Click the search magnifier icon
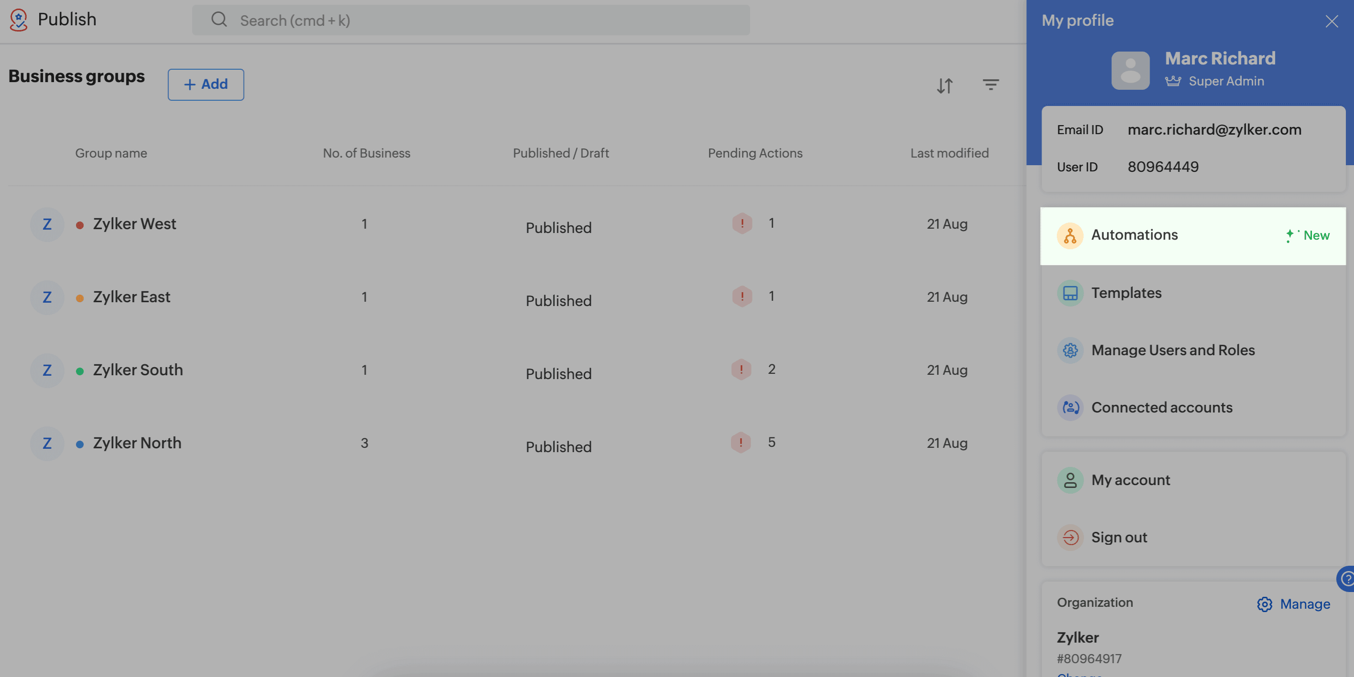Viewport: 1354px width, 677px height. pyautogui.click(x=219, y=20)
